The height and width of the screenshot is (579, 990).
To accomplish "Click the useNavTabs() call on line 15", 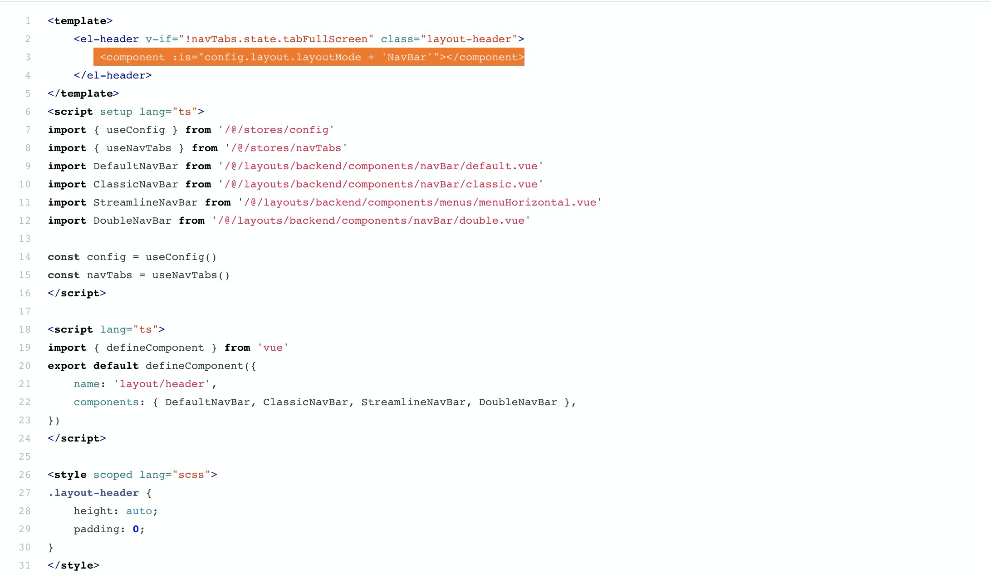I will click(x=191, y=275).
